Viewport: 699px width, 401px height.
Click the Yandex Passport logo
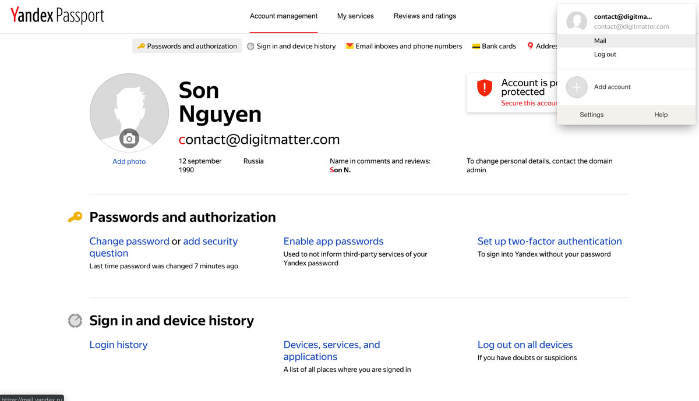click(57, 16)
